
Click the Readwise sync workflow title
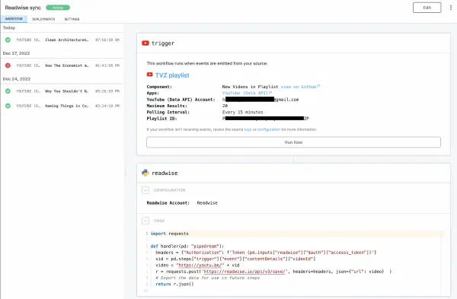pos(23,8)
